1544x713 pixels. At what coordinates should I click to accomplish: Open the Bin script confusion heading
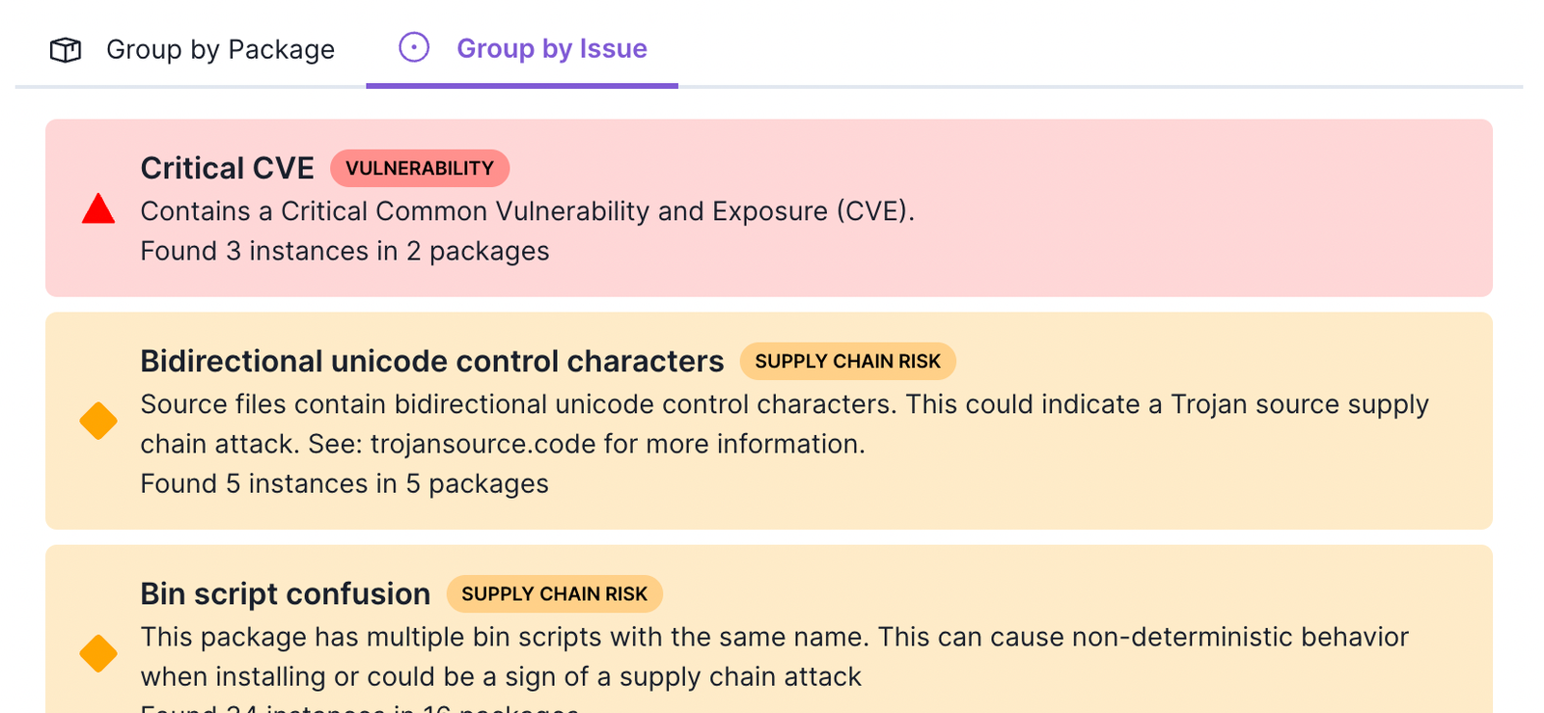point(285,593)
